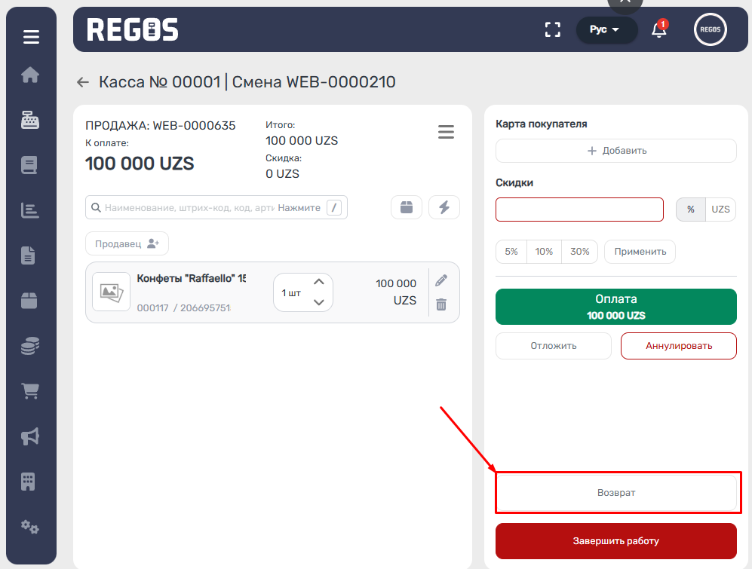Open the megaphone marketing sidebar icon
This screenshot has width=752, height=569.
click(x=30, y=436)
